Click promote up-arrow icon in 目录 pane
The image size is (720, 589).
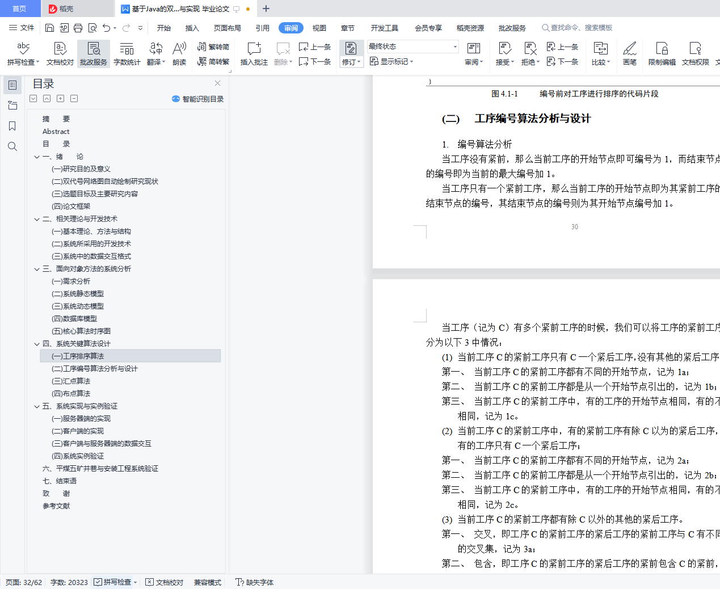click(47, 99)
